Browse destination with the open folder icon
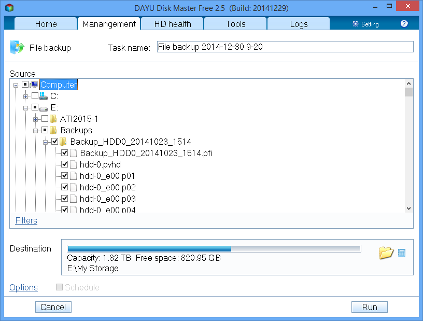The height and width of the screenshot is (321, 423). pos(386,253)
